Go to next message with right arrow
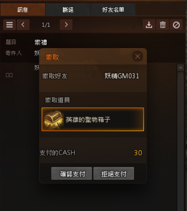Screen dimensions: 187x211 click(66, 25)
